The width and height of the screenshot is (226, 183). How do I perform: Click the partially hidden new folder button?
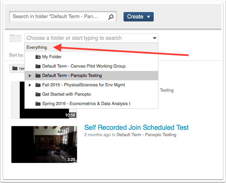click(x=17, y=68)
